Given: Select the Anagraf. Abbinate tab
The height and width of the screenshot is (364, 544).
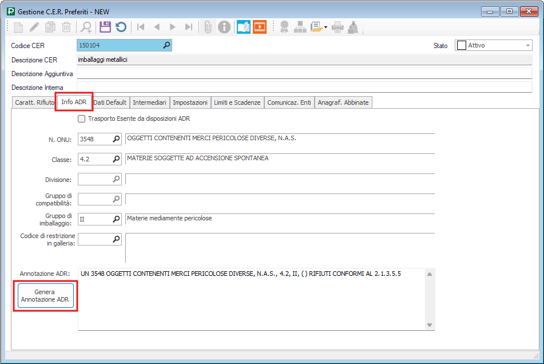Looking at the screenshot, I should (x=344, y=102).
